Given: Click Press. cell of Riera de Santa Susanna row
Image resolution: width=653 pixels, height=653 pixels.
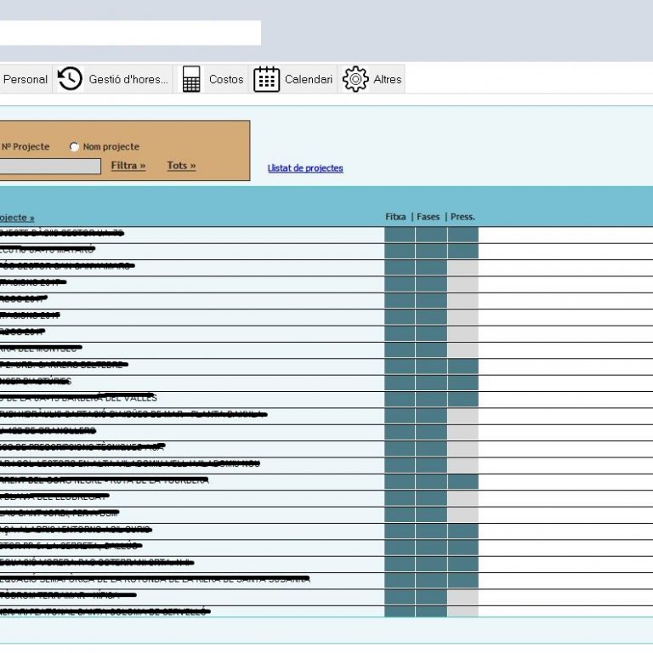Looking at the screenshot, I should pos(463,579).
